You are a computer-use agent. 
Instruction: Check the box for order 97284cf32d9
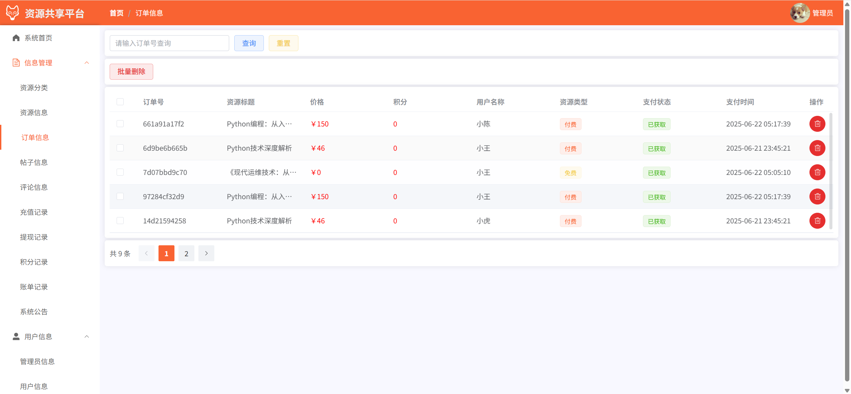[120, 197]
